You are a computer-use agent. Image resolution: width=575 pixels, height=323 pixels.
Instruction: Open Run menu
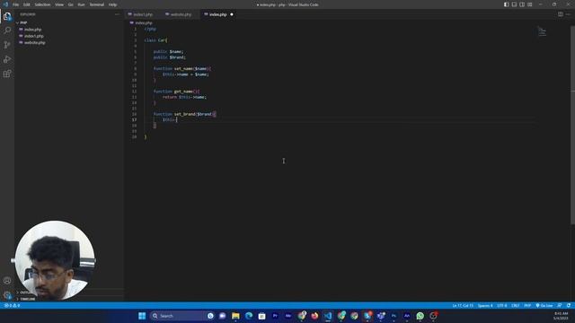81,4
